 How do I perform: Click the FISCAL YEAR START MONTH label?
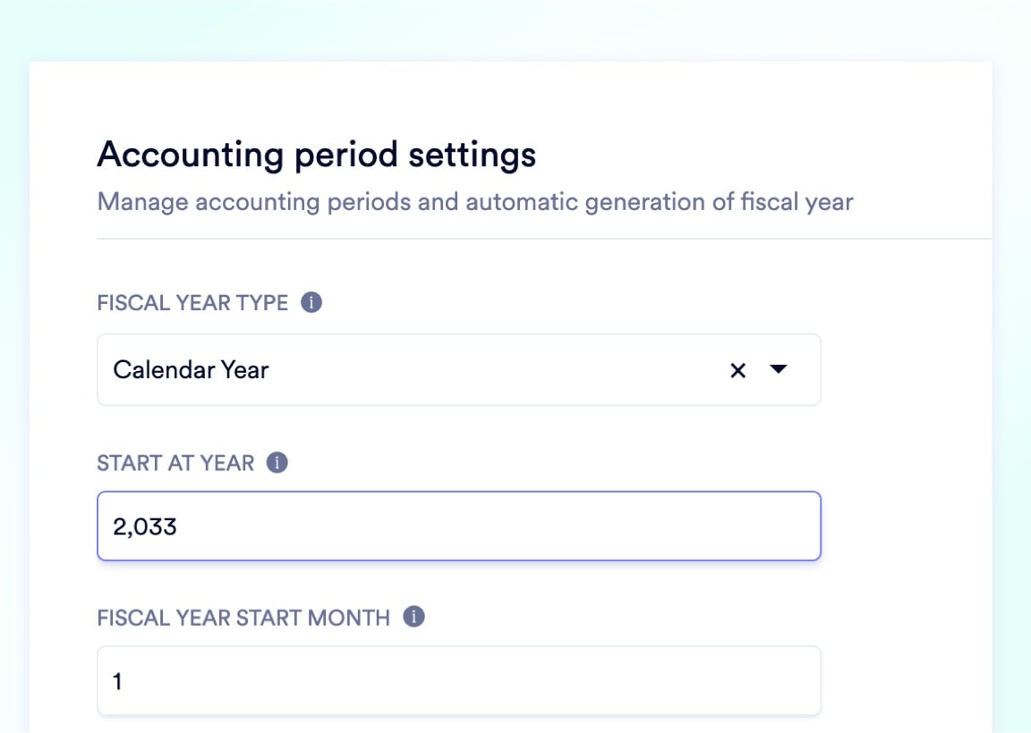(243, 618)
